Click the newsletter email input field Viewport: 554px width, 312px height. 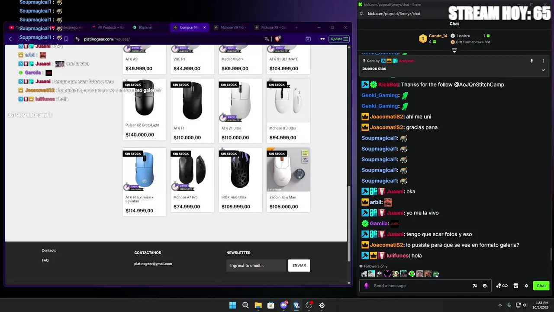tap(256, 265)
